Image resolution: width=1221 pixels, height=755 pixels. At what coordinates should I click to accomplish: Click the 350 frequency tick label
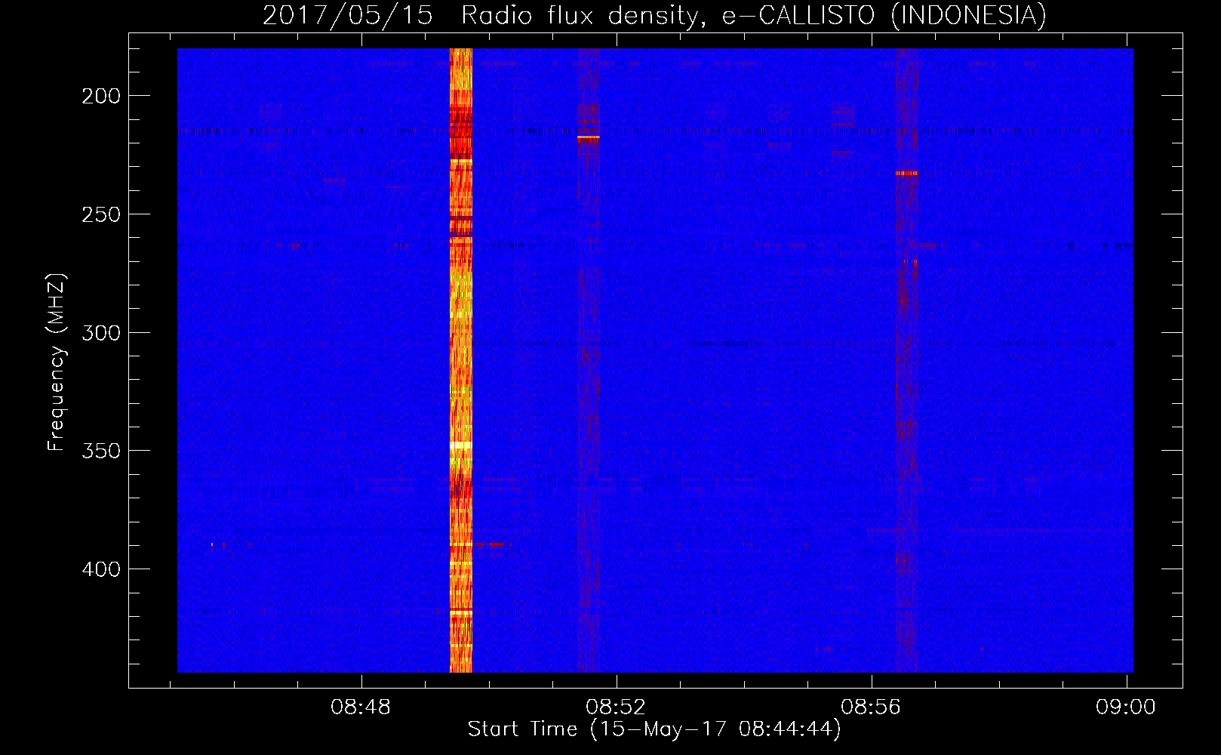(x=101, y=451)
